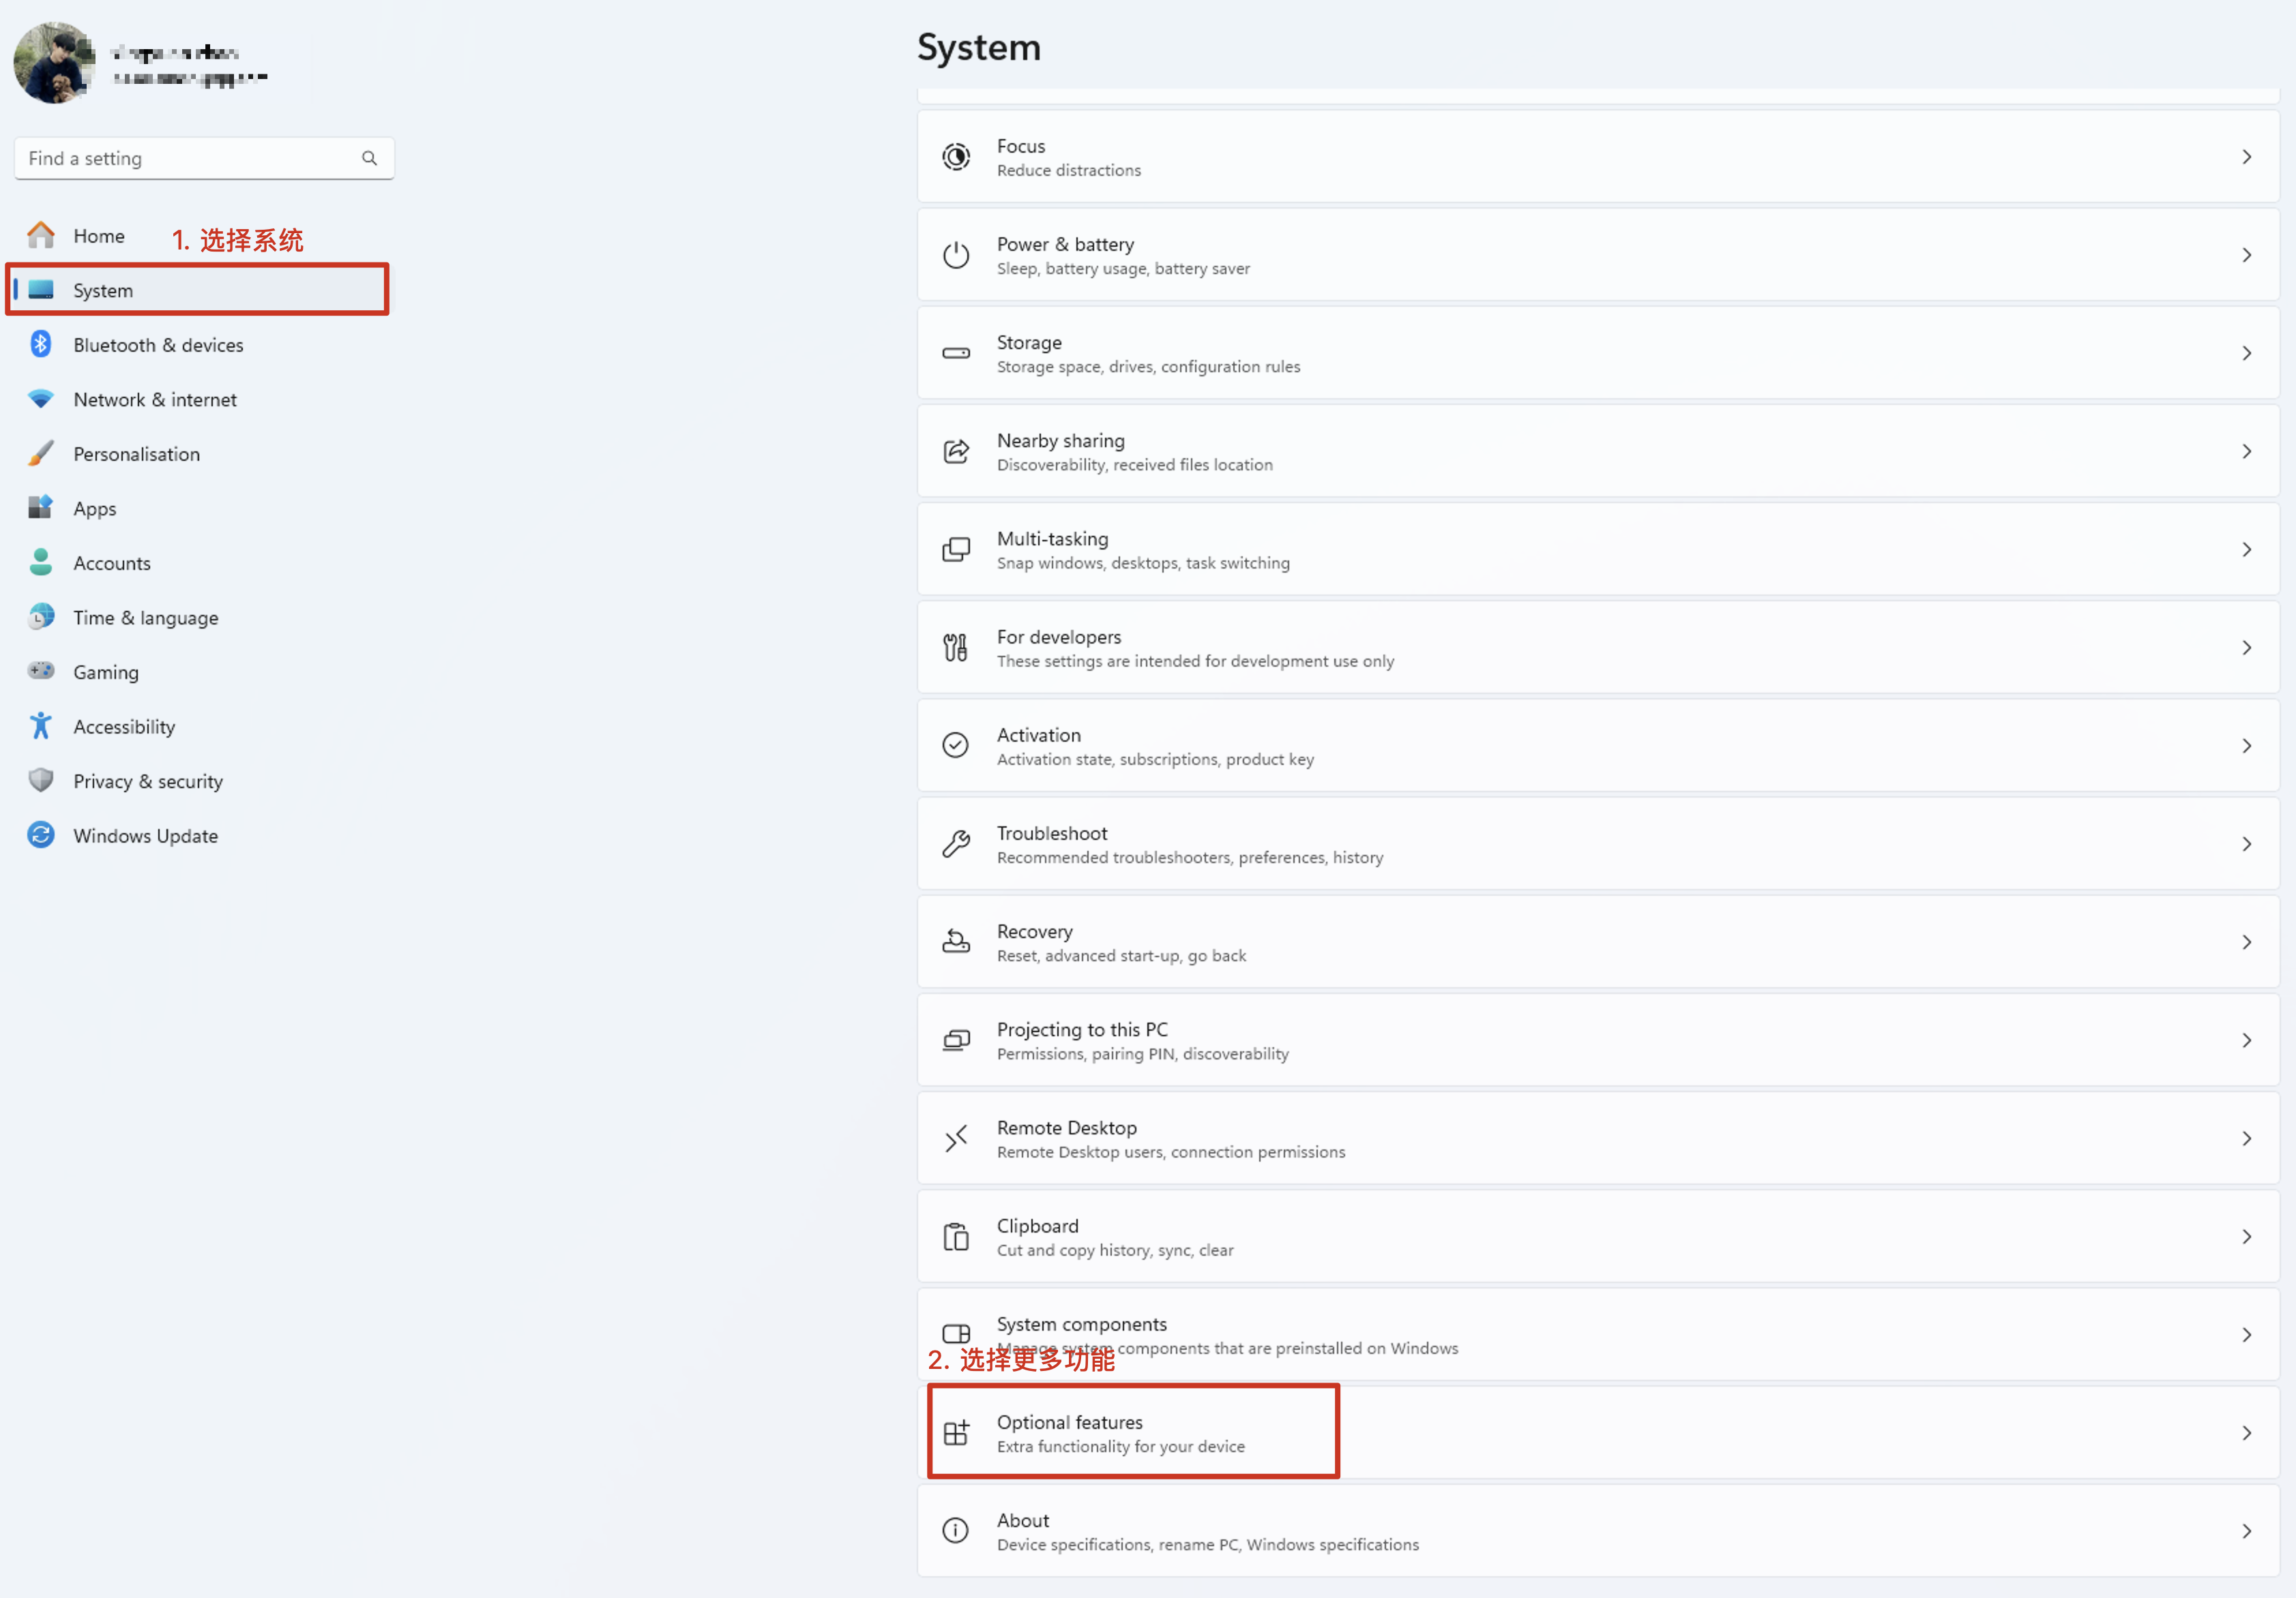2296x1598 pixels.
Task: Click the Personalisation paintbrush icon
Action: [40, 453]
